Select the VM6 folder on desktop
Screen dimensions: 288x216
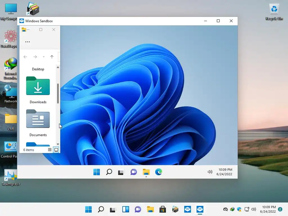click(x=11, y=122)
